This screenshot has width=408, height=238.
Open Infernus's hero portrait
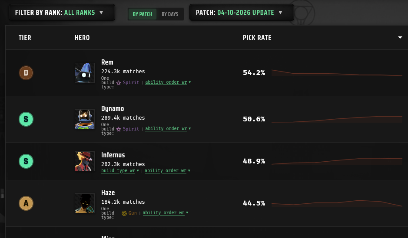point(85,161)
